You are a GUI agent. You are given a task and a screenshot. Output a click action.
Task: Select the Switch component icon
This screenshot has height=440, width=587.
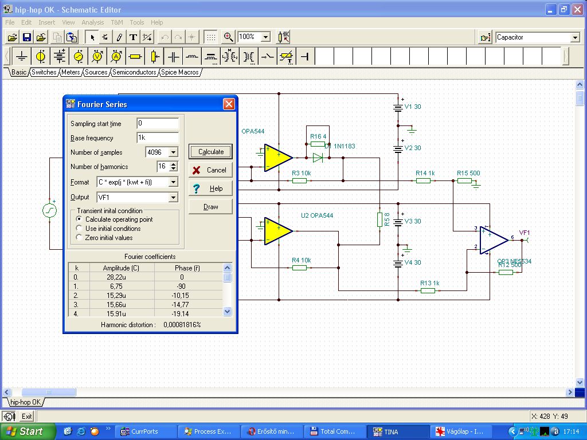[x=268, y=57]
